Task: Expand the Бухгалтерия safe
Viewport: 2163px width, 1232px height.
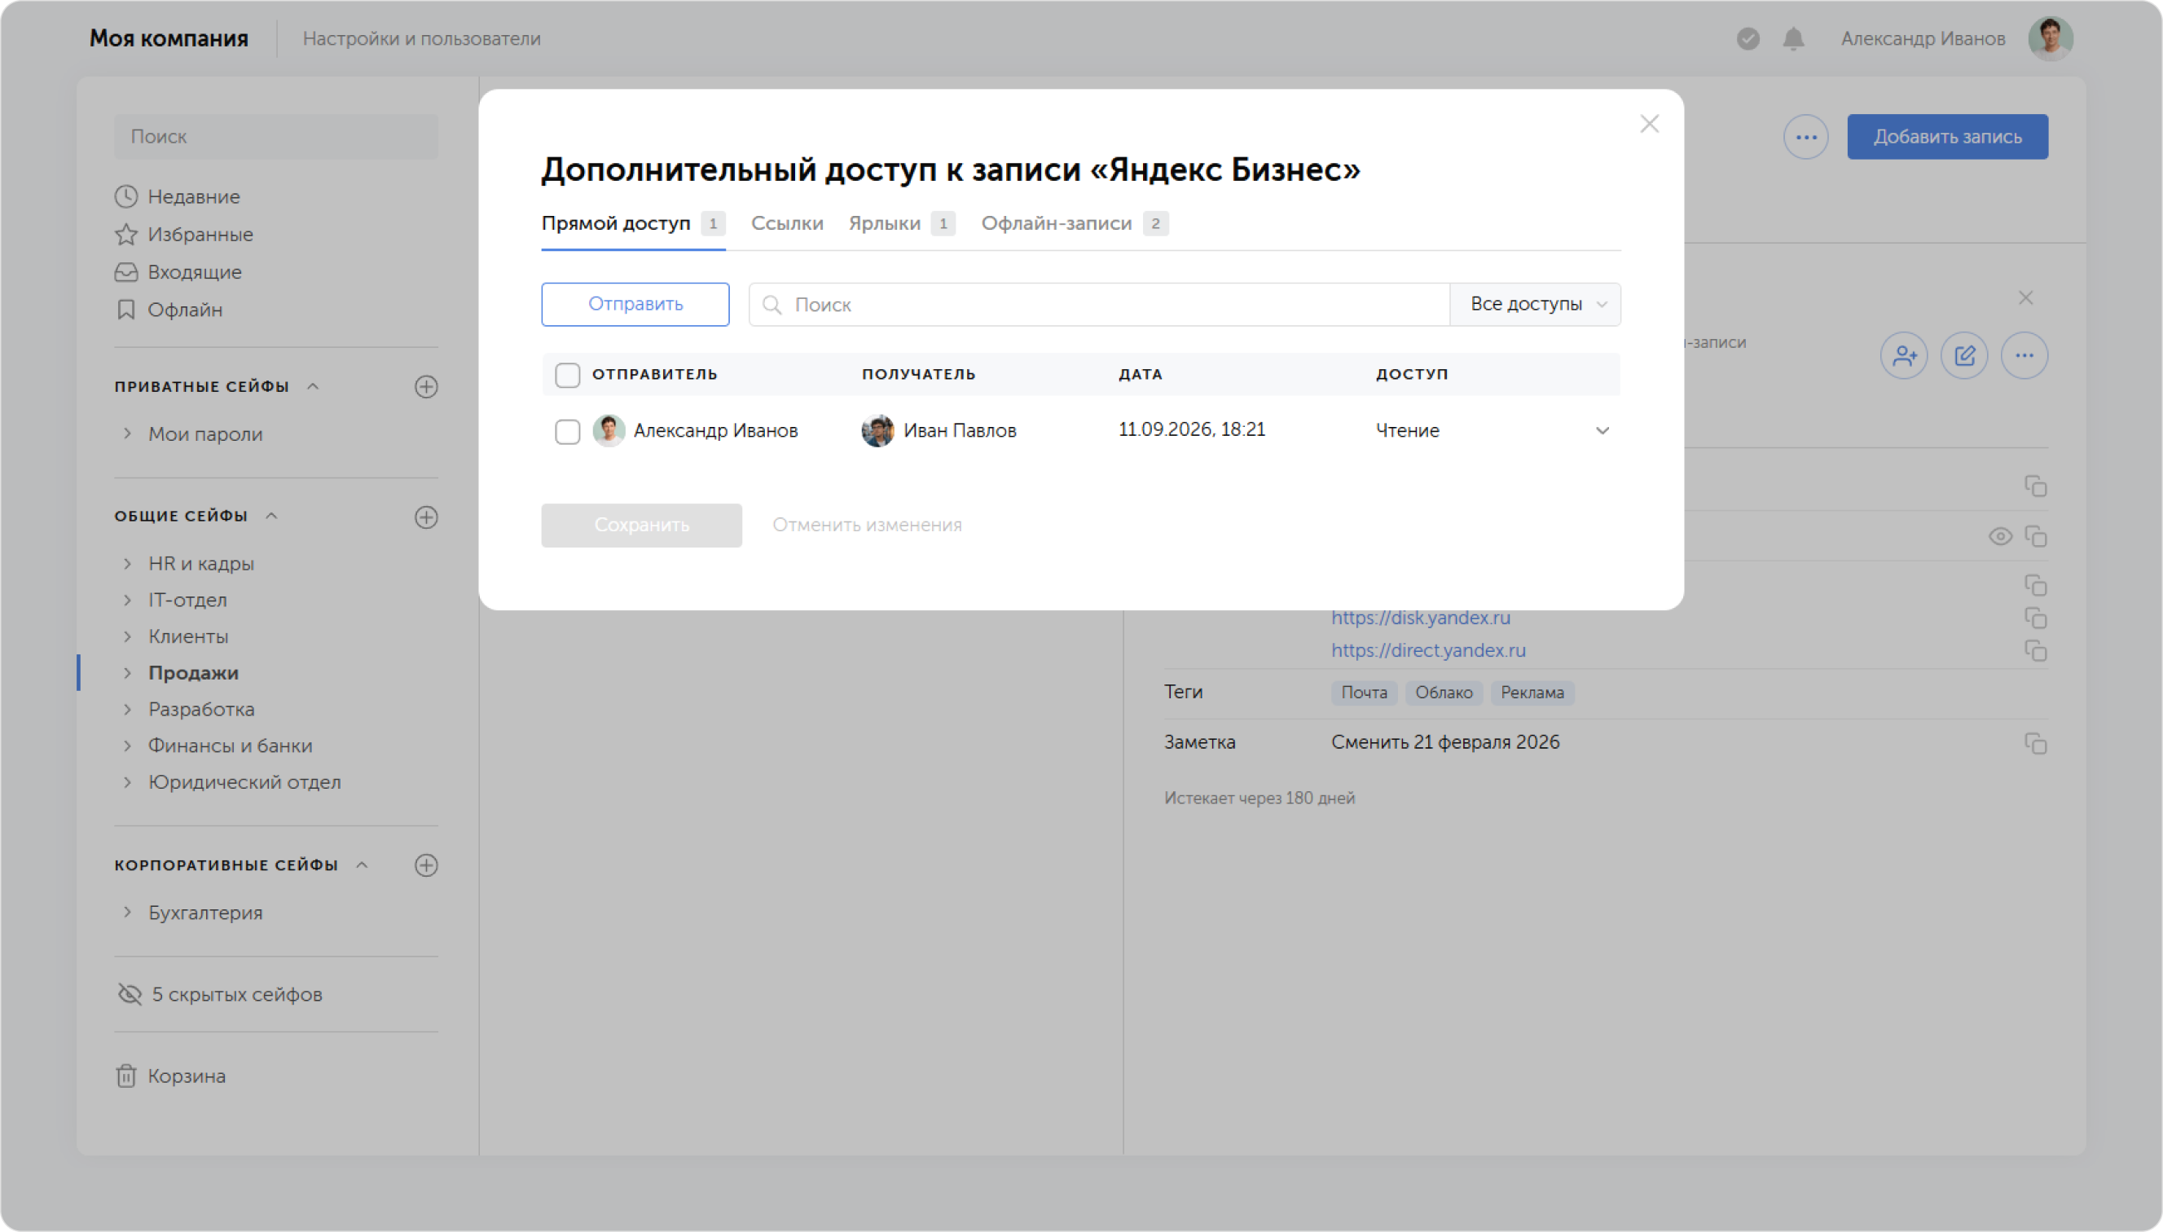Action: [128, 912]
